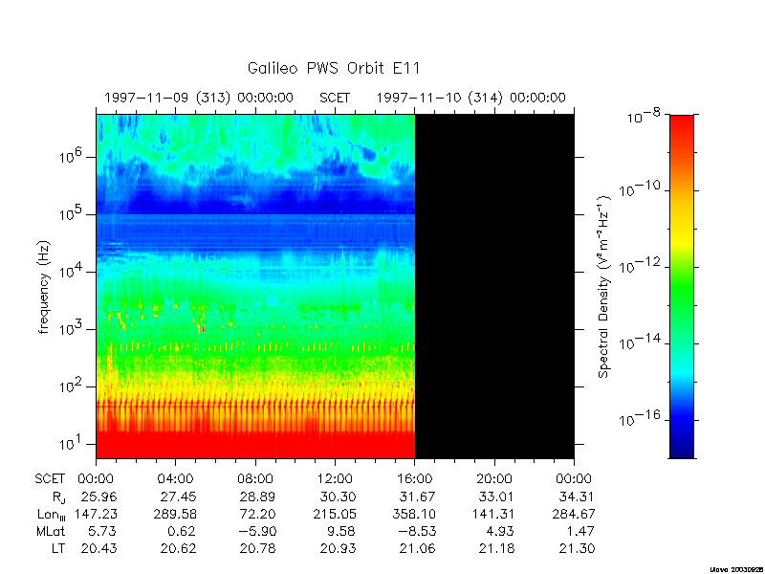
Task: Click the longitude value "358.10"
Action: pos(414,514)
